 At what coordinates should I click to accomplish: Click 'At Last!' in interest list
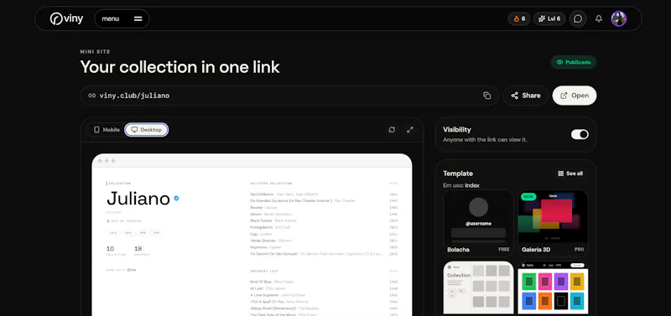[257, 288]
